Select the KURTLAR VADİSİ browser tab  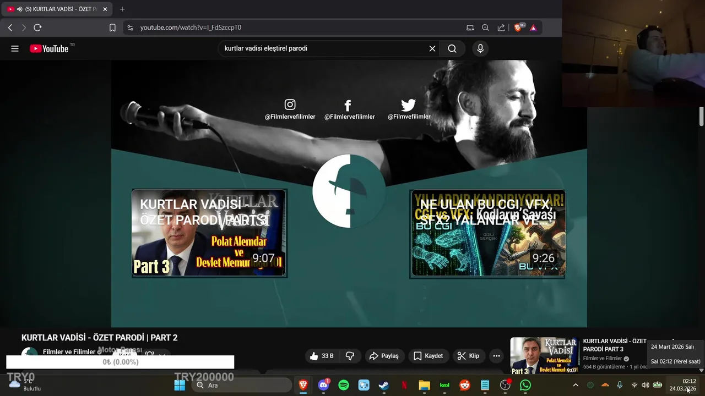[57, 9]
